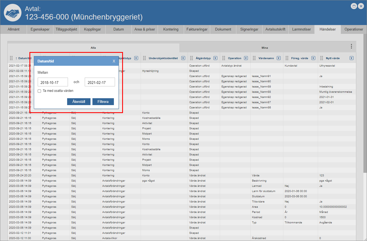Open the three-dot grid options menu

pos(351,46)
